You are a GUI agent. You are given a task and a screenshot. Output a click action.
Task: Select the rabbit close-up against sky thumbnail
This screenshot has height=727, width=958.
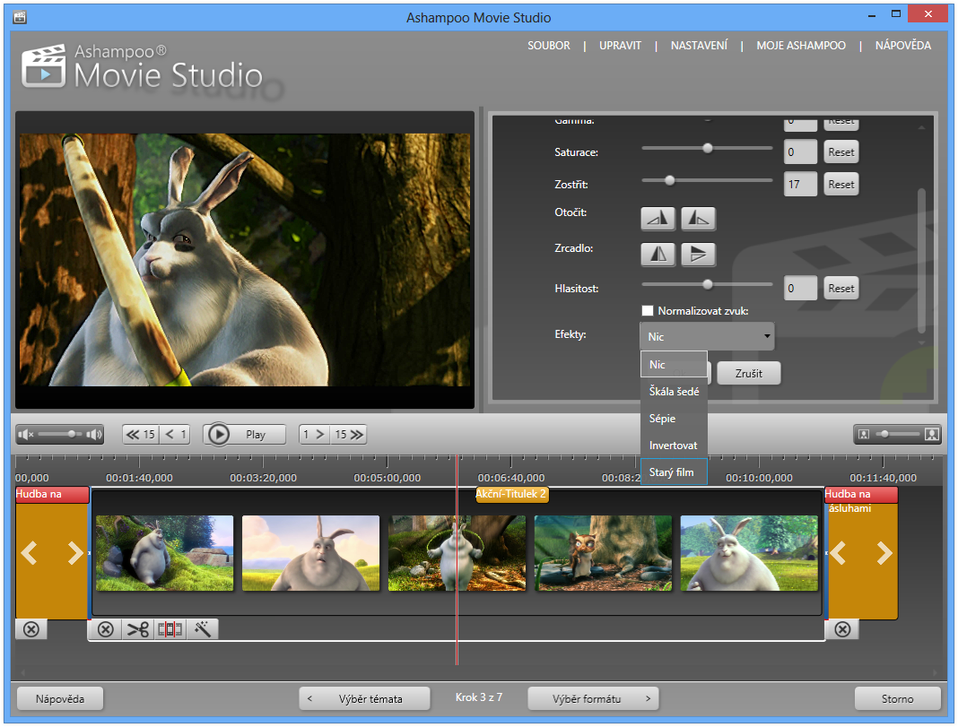(310, 553)
